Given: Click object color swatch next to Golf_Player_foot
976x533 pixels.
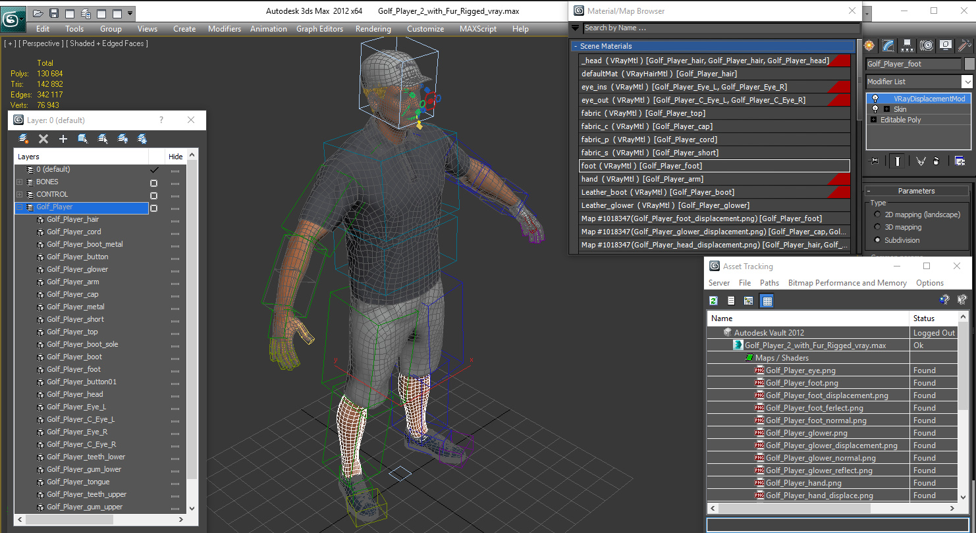Looking at the screenshot, I should pyautogui.click(x=969, y=64).
